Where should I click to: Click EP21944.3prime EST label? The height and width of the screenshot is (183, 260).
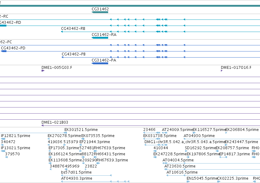pyautogui.click(x=94, y=142)
